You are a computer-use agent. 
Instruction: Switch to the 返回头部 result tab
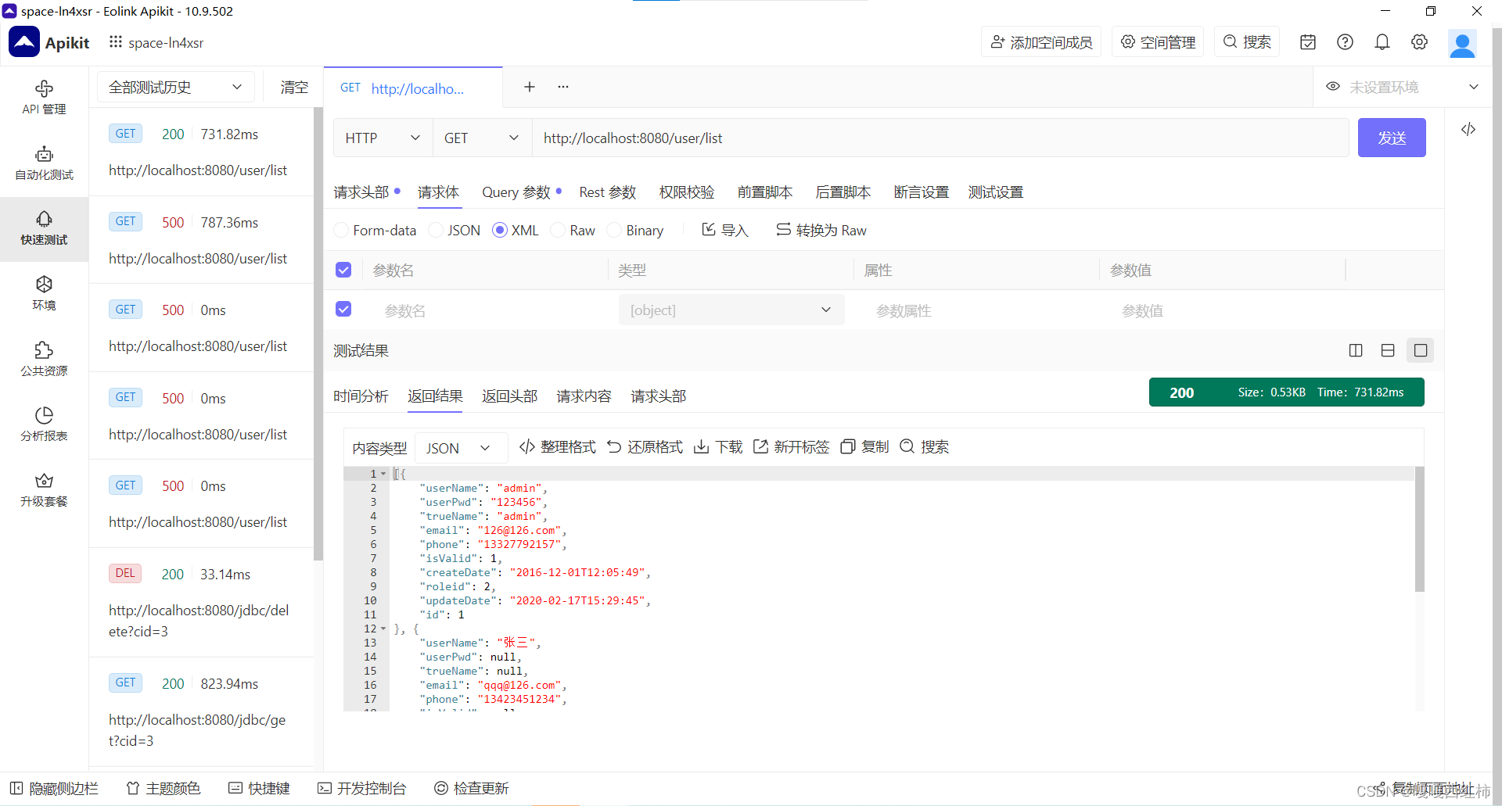coord(509,396)
